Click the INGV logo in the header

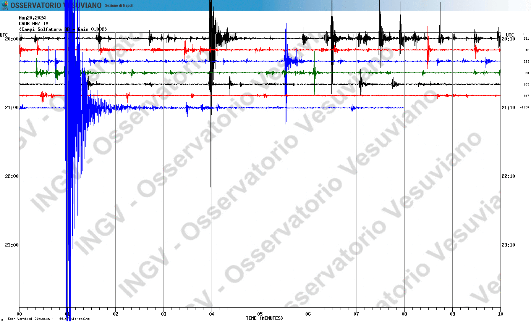(x=5, y=5)
